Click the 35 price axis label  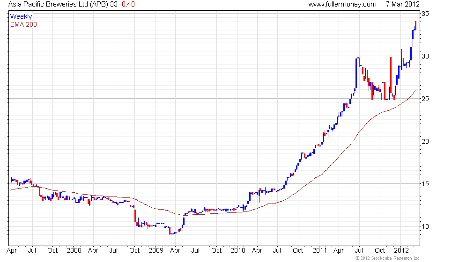[425, 14]
